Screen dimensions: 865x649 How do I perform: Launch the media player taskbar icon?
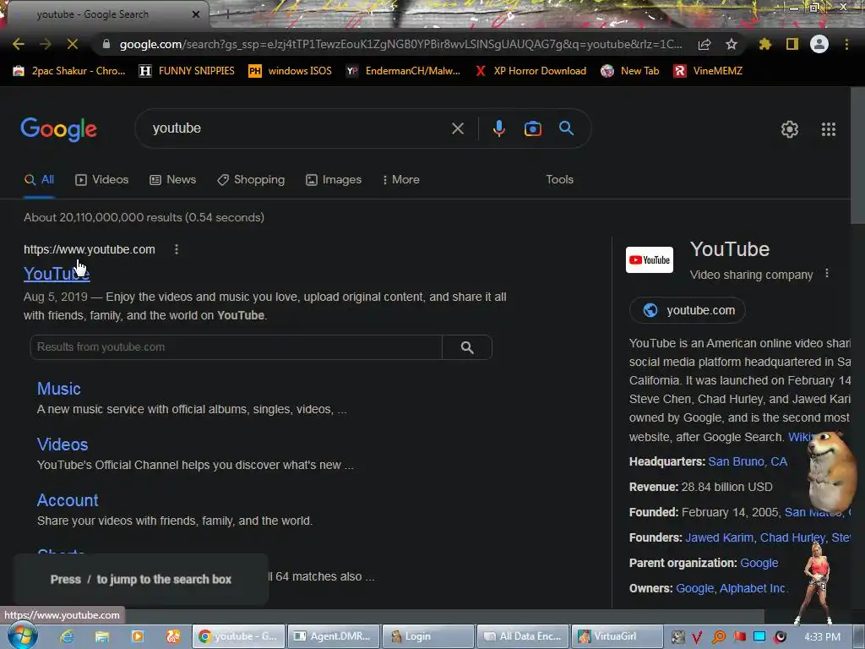138,636
